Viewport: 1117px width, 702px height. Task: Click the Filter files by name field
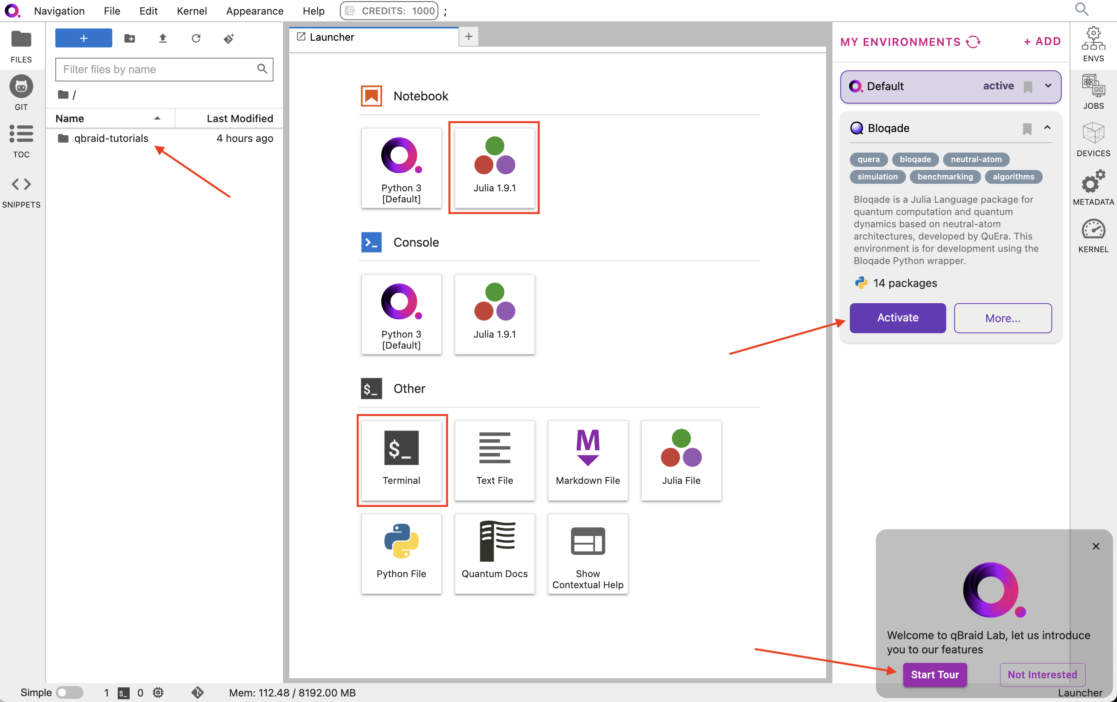pyautogui.click(x=164, y=69)
